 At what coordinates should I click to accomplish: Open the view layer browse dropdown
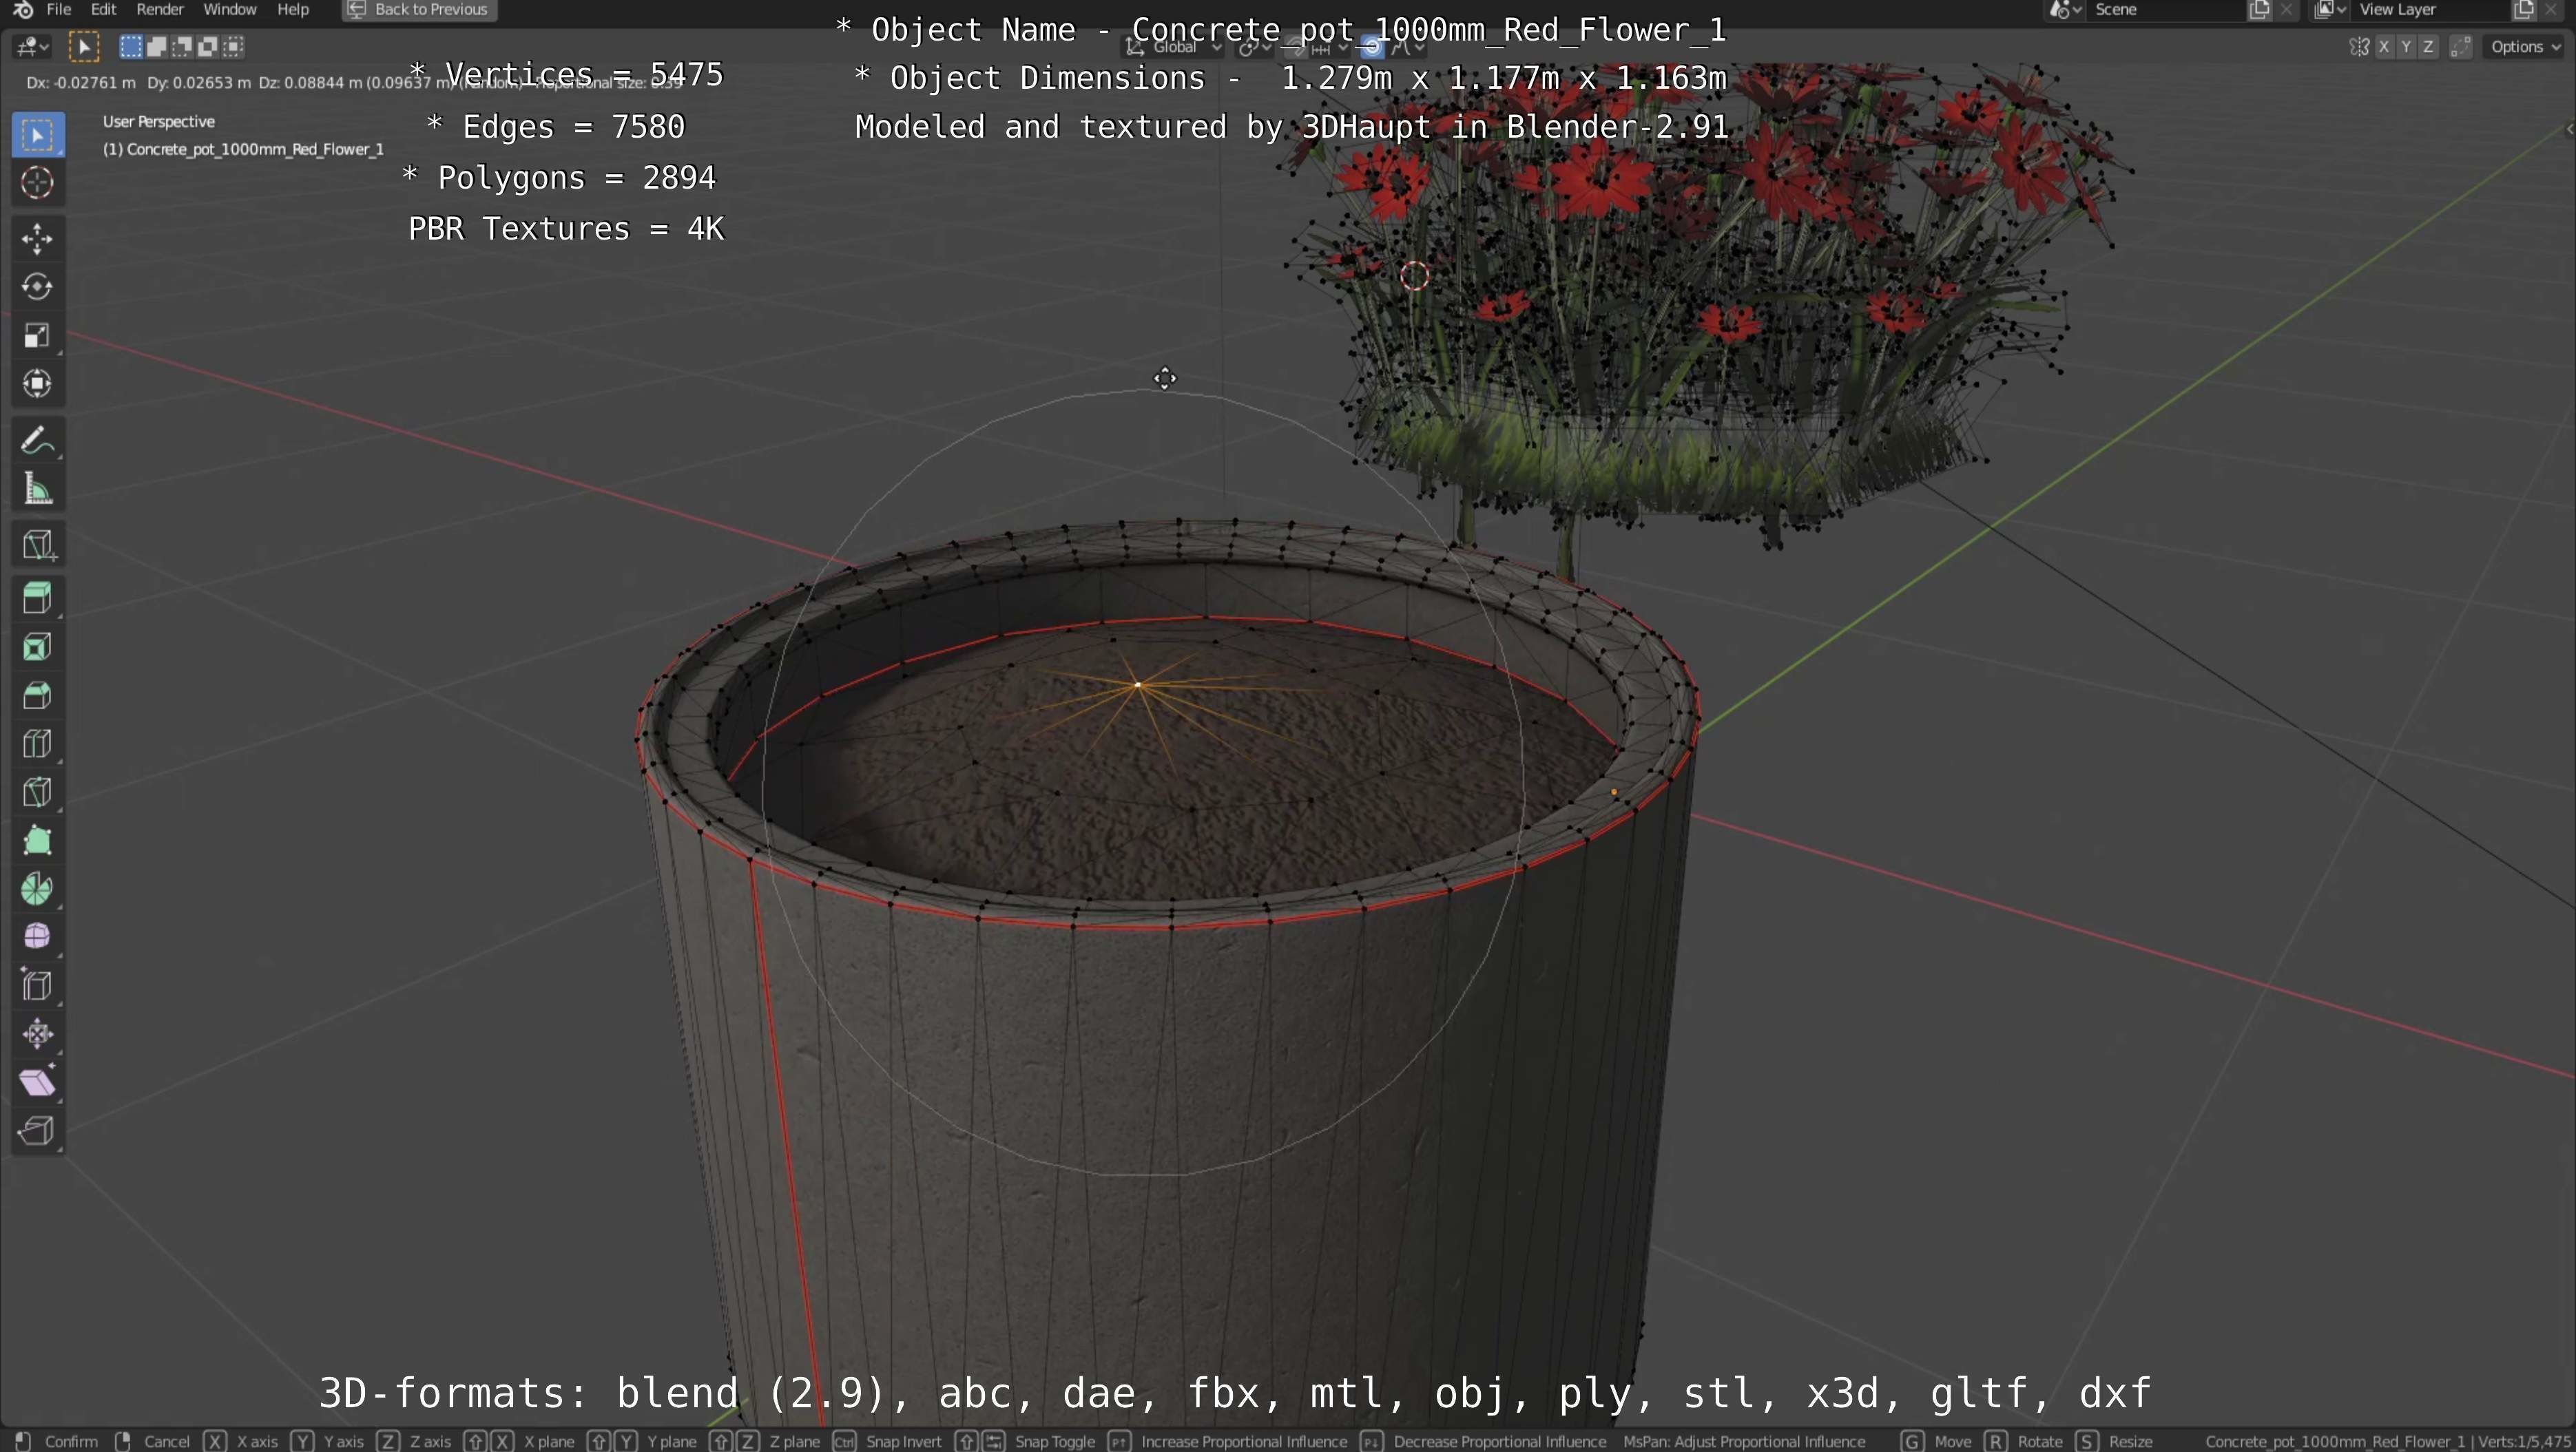[x=2330, y=10]
